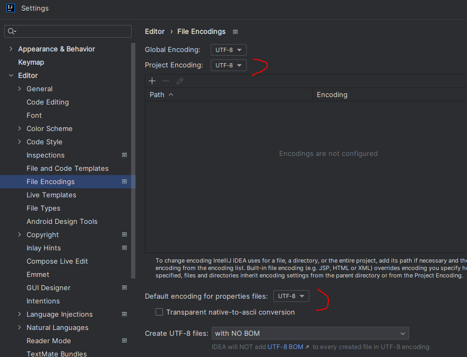Expand the Copyright node

(x=20, y=234)
